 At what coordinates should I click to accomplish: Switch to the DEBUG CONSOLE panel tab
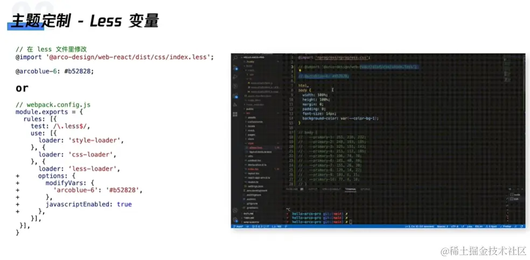tap(331, 189)
